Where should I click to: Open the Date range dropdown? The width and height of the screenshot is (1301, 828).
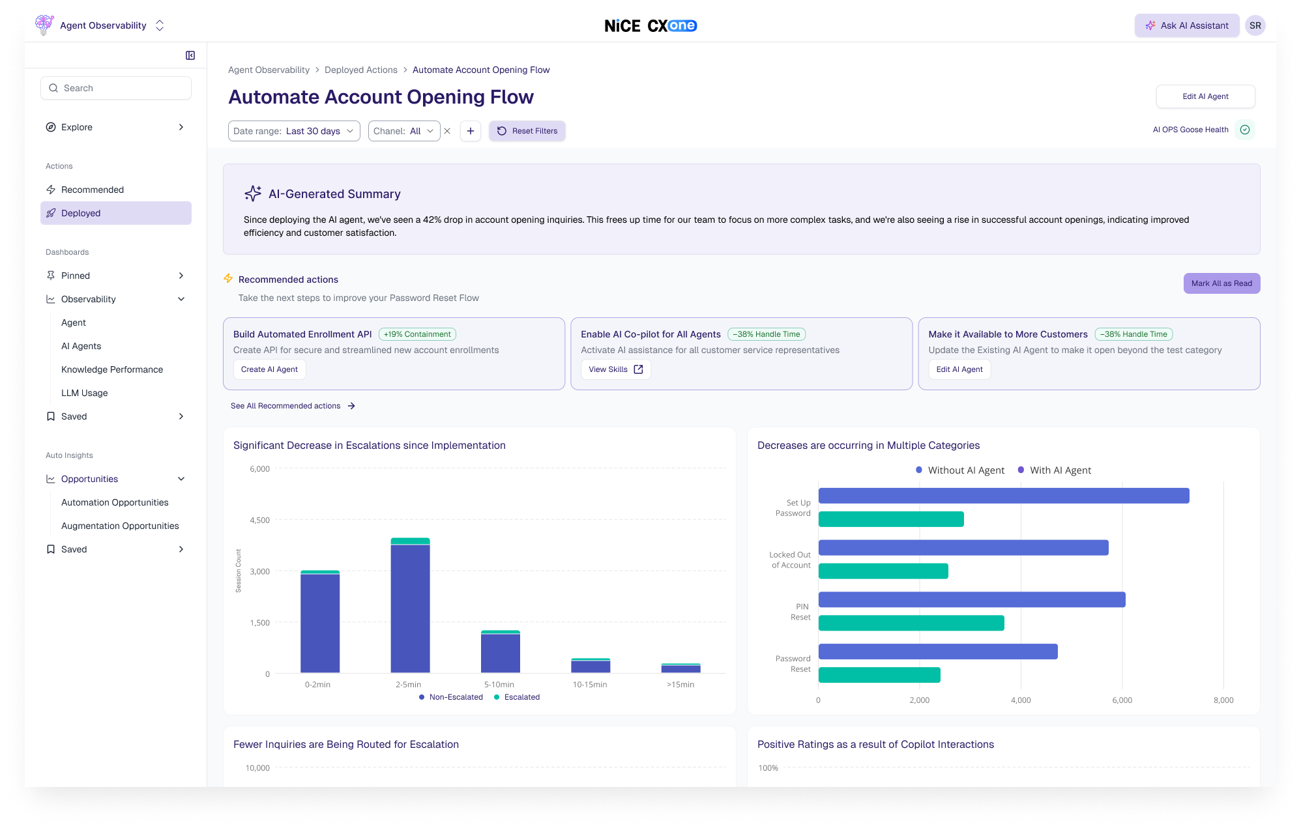[x=293, y=131]
